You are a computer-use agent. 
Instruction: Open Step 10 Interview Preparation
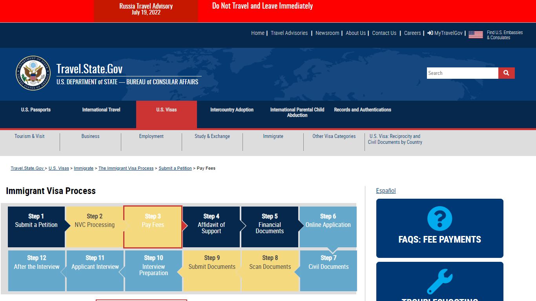click(153, 271)
